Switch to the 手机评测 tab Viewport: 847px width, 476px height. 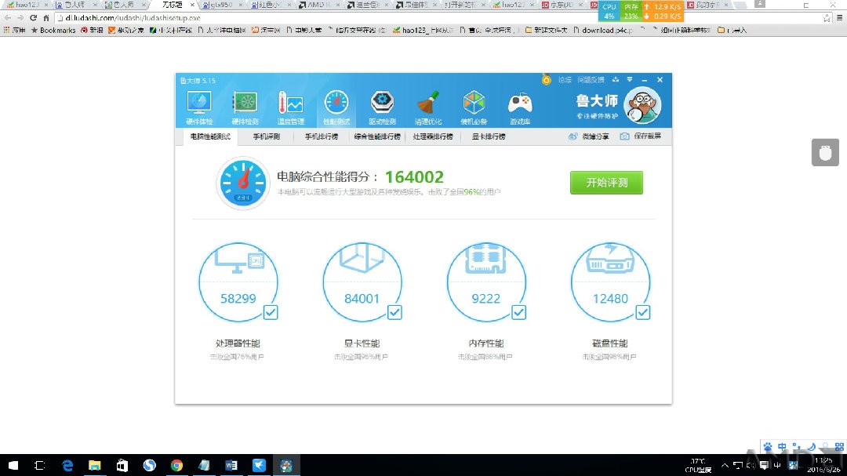[x=267, y=136]
